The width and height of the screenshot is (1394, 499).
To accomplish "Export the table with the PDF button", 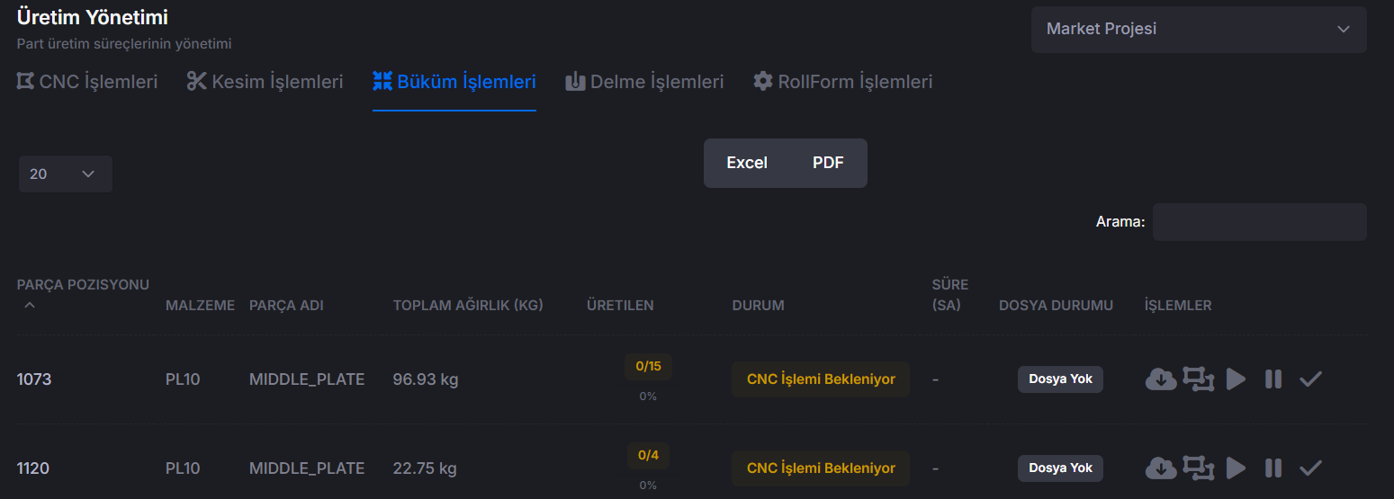I will tap(828, 163).
